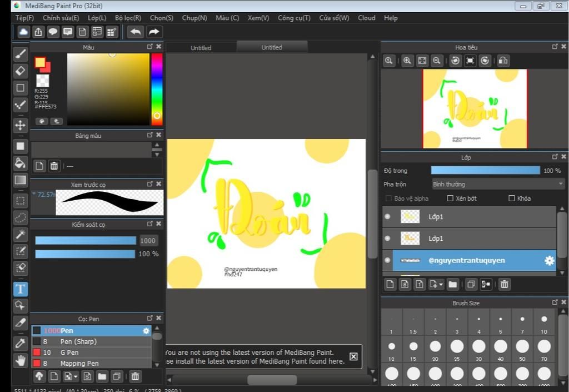This screenshot has width=569, height=392.
Task: Pop out the Màu panel
Action: [150, 47]
